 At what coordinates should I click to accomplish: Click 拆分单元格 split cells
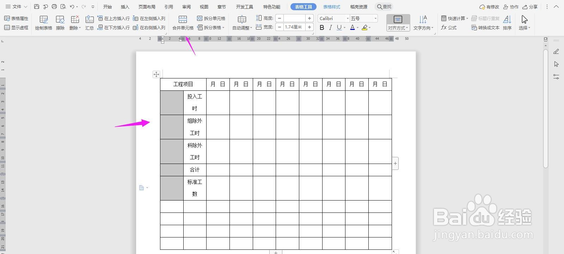coord(211,18)
